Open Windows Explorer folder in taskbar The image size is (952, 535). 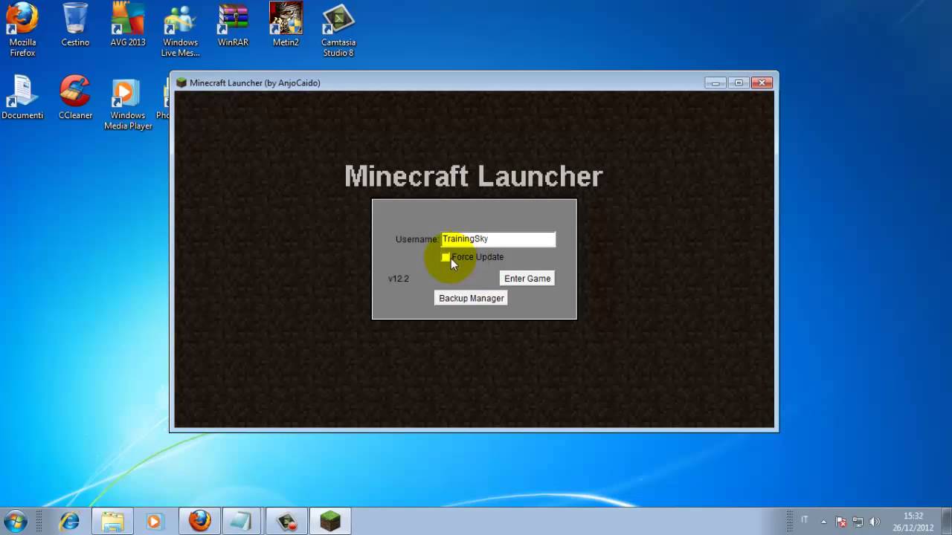click(x=112, y=521)
